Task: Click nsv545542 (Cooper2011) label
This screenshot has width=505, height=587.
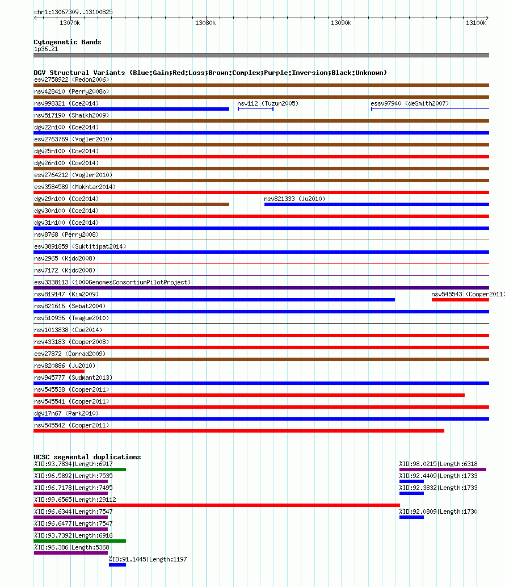Action: (71, 426)
